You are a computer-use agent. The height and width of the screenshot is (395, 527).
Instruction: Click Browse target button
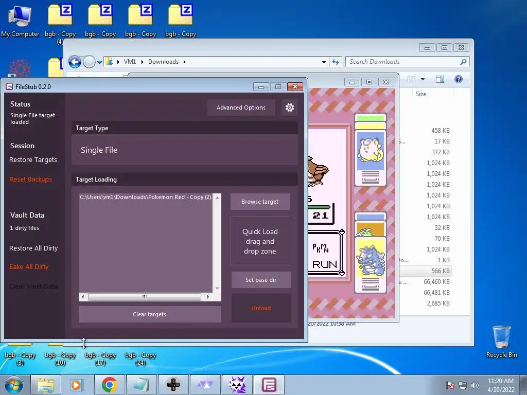pyautogui.click(x=260, y=202)
